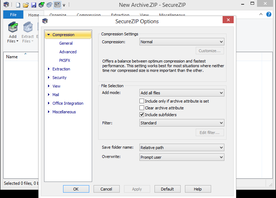
Task: Click the save floppy disk icon
Action: pyautogui.click(x=34, y=5)
